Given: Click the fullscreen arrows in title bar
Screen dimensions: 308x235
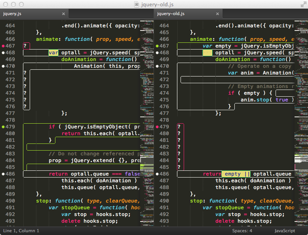Looking at the screenshot, I should point(303,4).
